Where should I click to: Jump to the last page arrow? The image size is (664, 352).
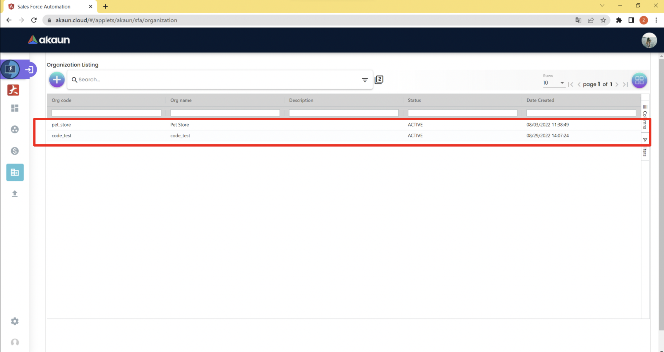625,84
